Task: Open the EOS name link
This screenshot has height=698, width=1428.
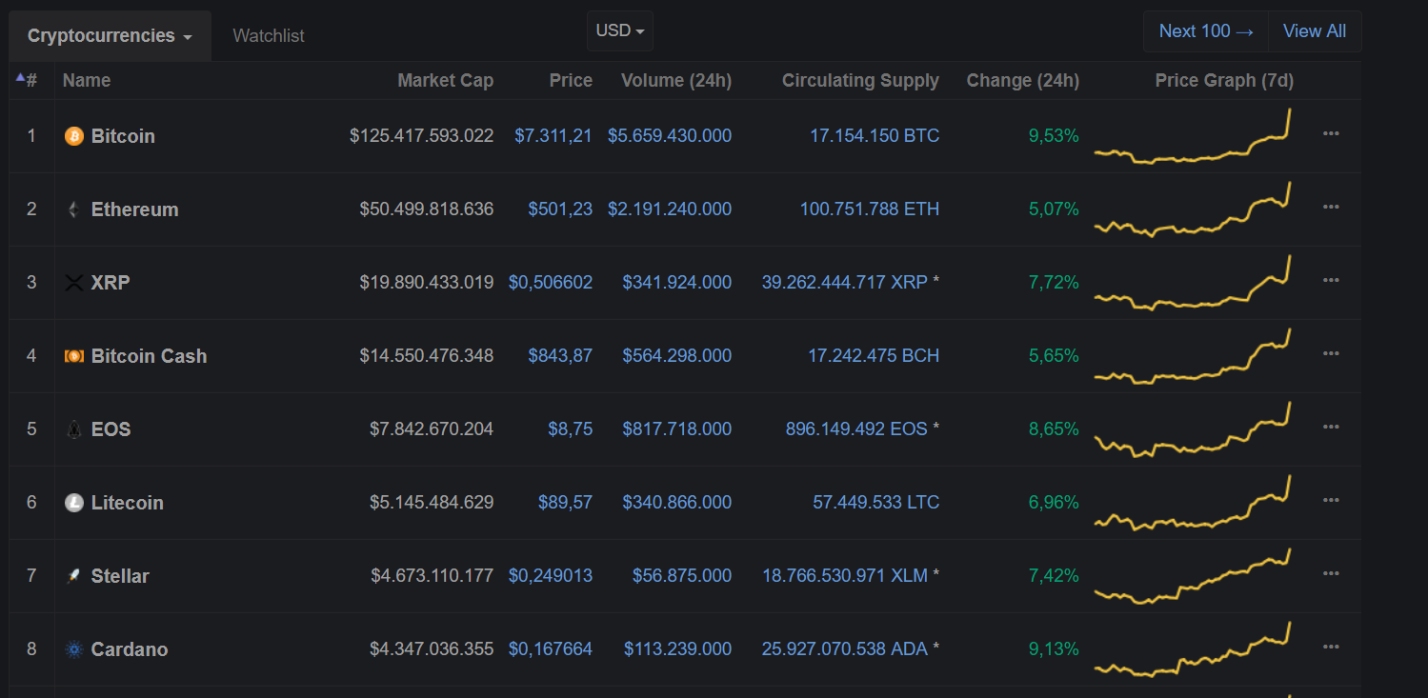Action: [111, 429]
